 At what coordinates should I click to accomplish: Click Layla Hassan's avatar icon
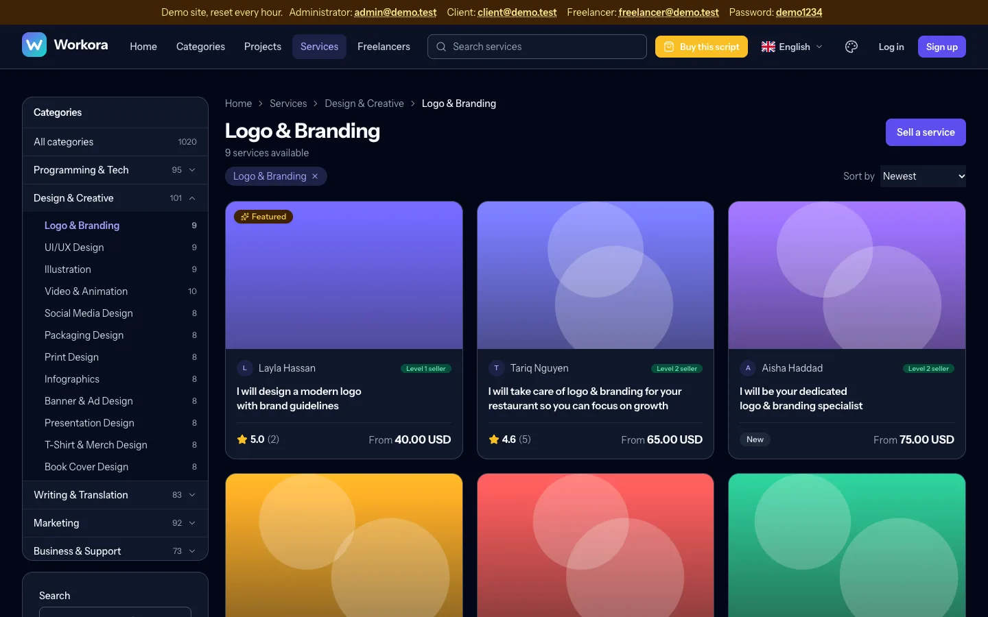pos(245,368)
